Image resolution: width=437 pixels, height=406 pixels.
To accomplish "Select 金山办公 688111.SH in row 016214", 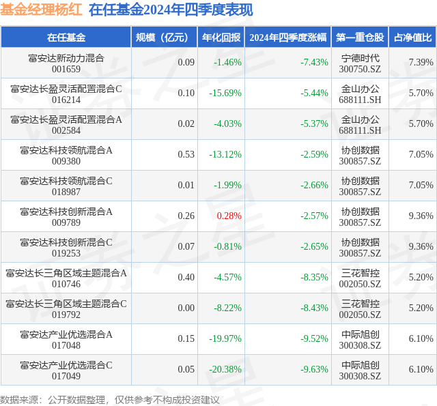I will point(360,94).
